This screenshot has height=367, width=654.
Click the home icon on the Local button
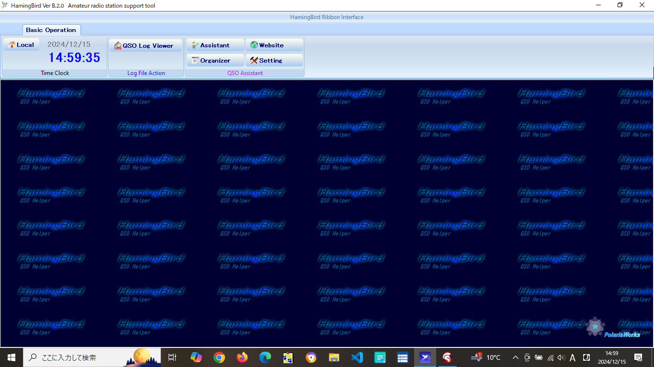coord(12,44)
